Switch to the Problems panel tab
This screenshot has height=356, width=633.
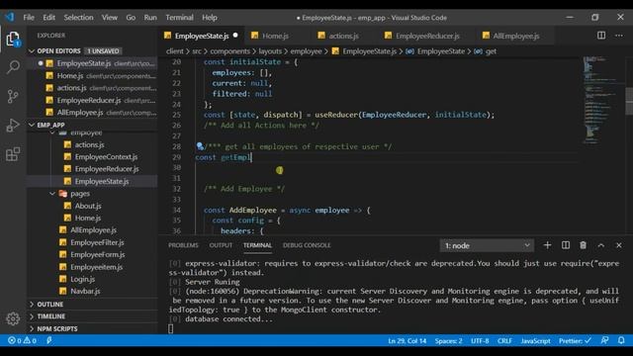pos(183,245)
